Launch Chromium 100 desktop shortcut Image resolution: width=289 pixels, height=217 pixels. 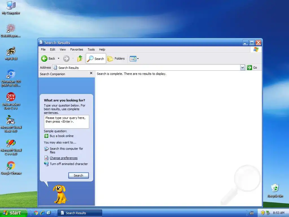coord(11,78)
